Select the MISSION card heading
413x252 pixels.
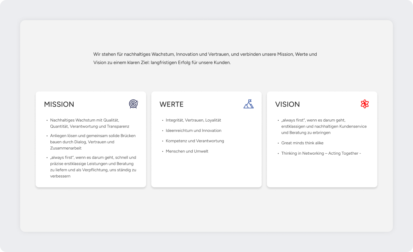point(59,104)
